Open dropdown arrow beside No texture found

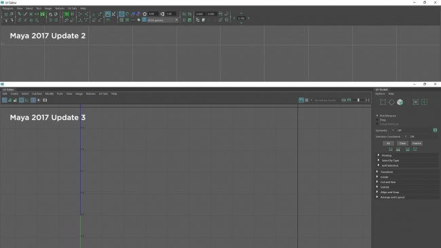click(311, 100)
